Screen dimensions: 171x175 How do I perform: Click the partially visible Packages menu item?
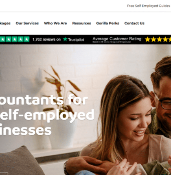coord(5,23)
